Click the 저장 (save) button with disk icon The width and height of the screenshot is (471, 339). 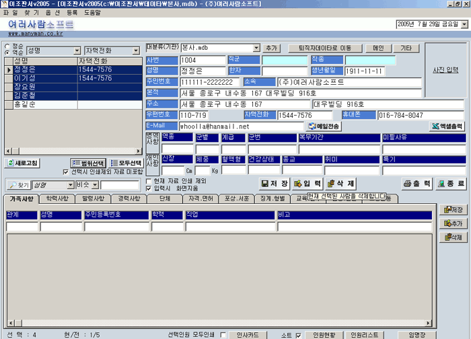click(x=275, y=183)
